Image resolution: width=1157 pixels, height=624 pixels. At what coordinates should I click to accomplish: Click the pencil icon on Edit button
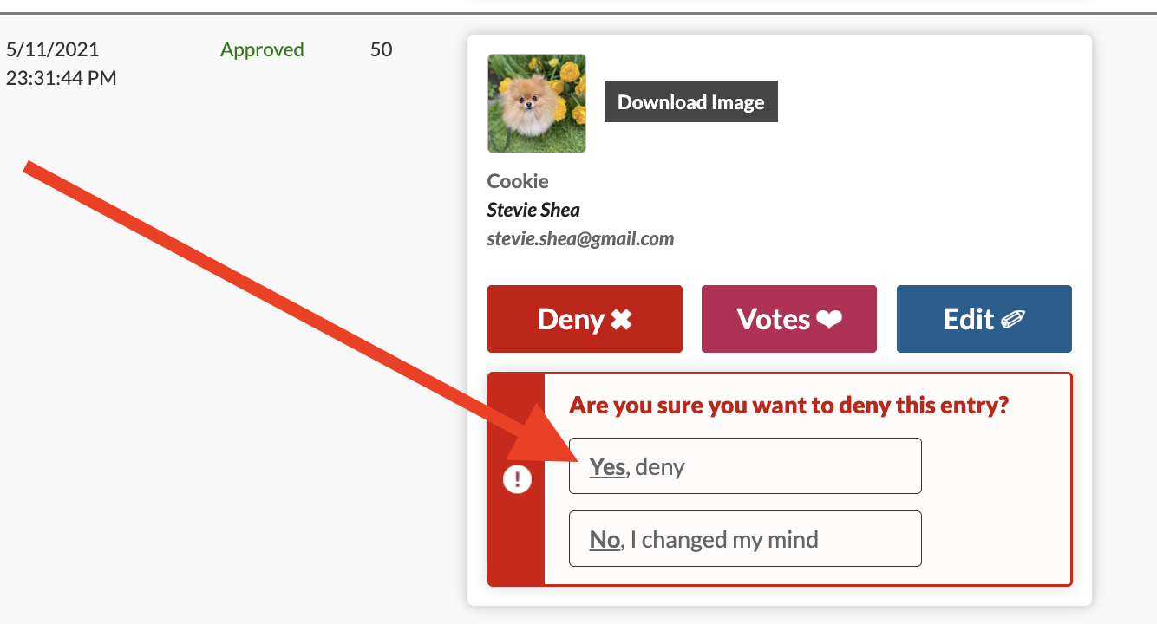1013,320
